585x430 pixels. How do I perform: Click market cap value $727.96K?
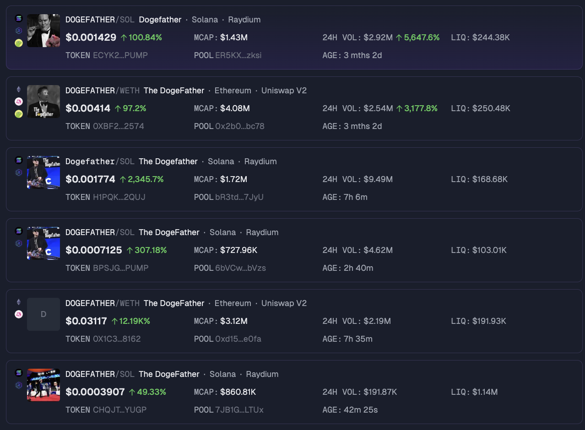(238, 250)
